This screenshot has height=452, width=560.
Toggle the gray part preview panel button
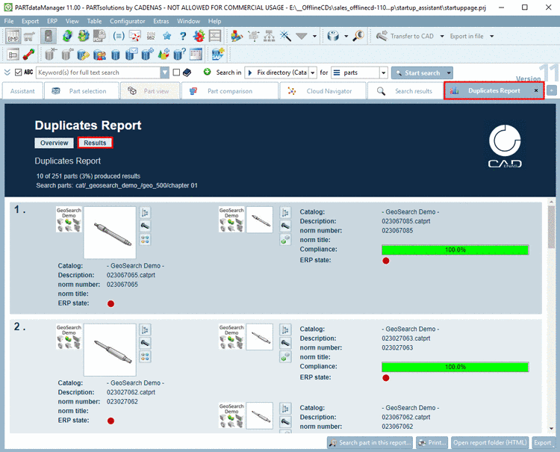tap(49, 36)
